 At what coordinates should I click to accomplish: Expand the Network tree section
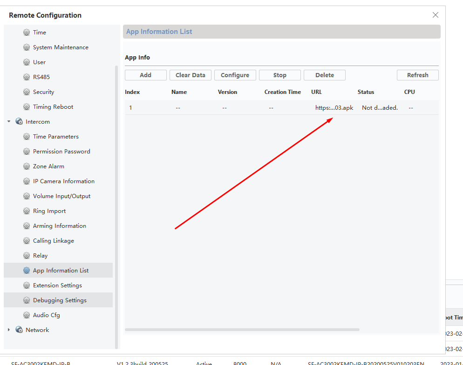(9, 330)
